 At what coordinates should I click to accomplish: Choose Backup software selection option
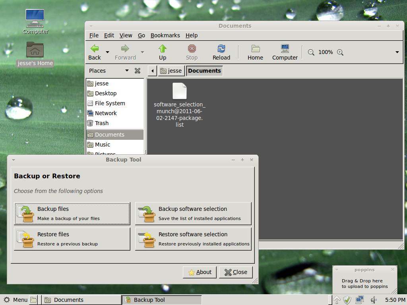click(x=194, y=213)
